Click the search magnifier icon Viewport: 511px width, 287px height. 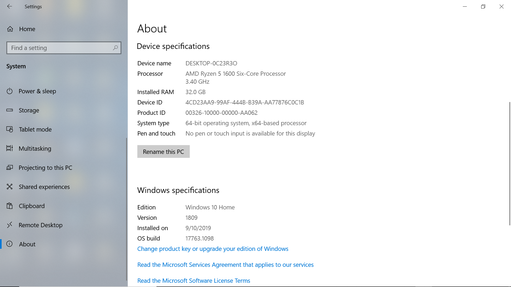(x=115, y=48)
